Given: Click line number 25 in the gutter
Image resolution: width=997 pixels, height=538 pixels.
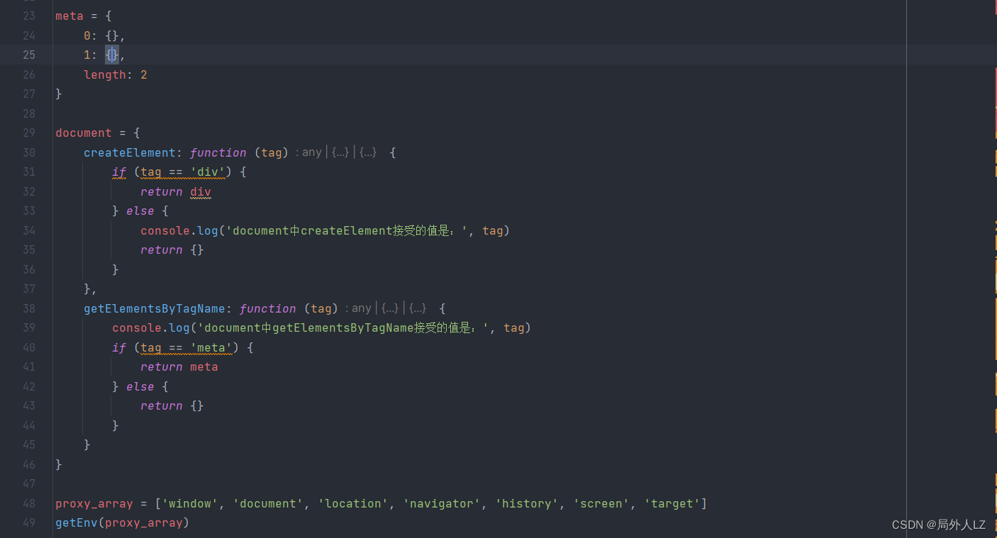Looking at the screenshot, I should pyautogui.click(x=28, y=55).
